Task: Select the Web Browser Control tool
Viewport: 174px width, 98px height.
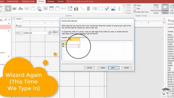Action: tap(45, 8)
